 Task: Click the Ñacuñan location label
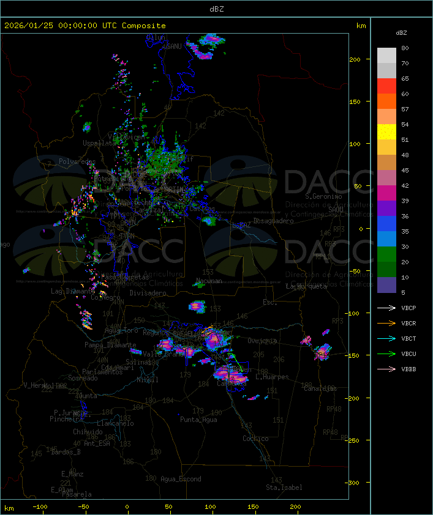tap(209, 281)
